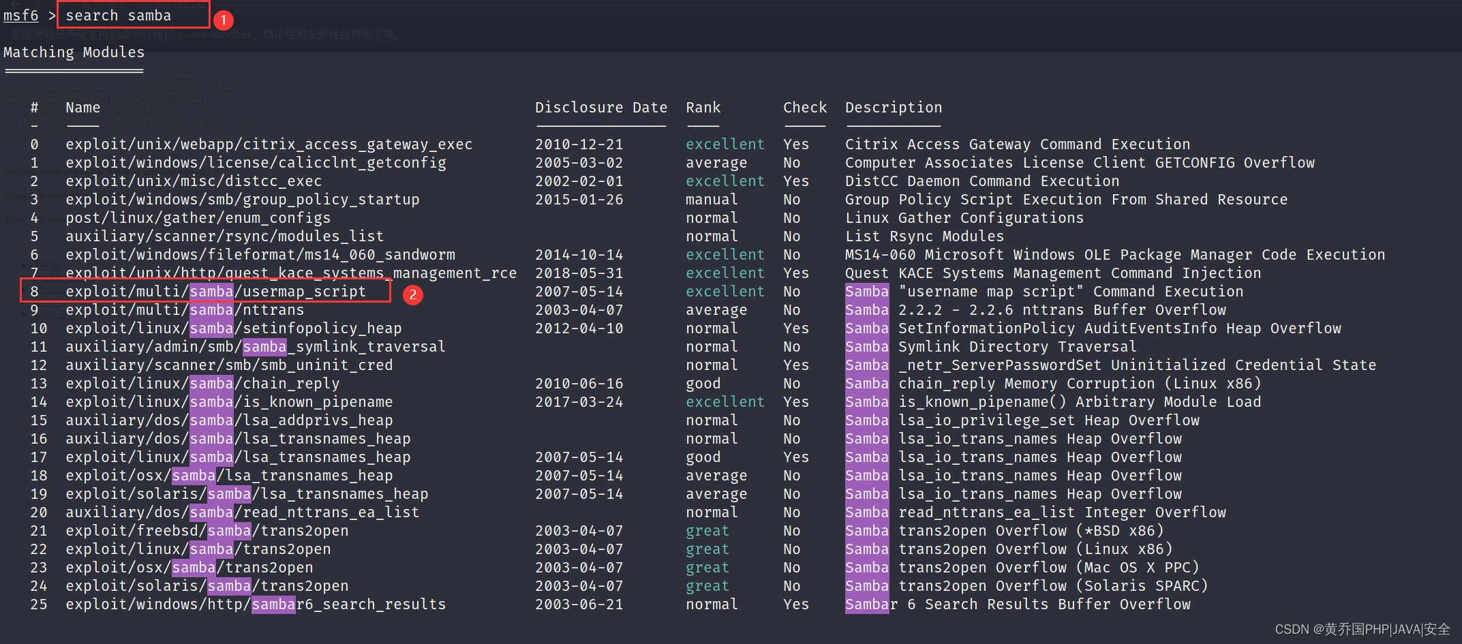Click description 'Sambar 6 Search Results Buffer Overflow'
The image size is (1462, 644).
click(x=1018, y=604)
